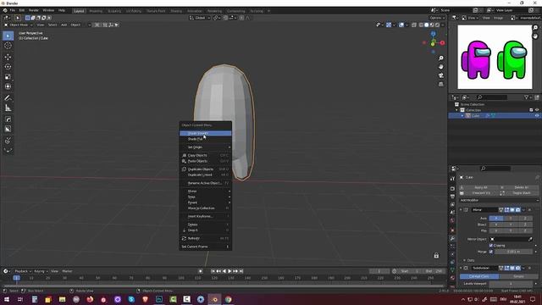Select the Move tool in left toolbar

pos(8,57)
